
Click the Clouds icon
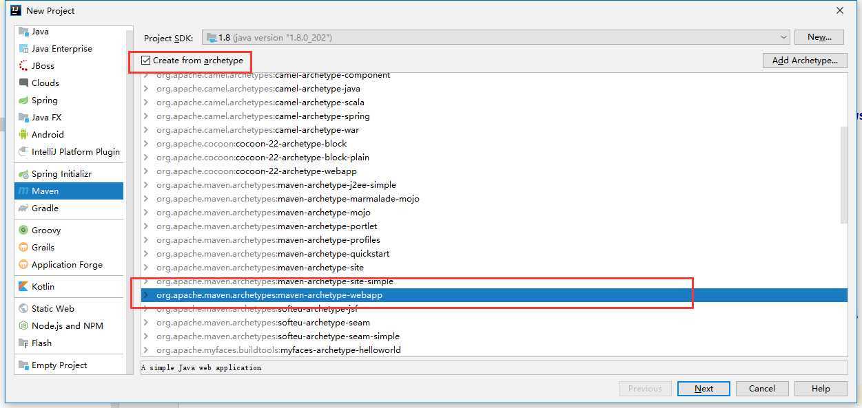23,83
